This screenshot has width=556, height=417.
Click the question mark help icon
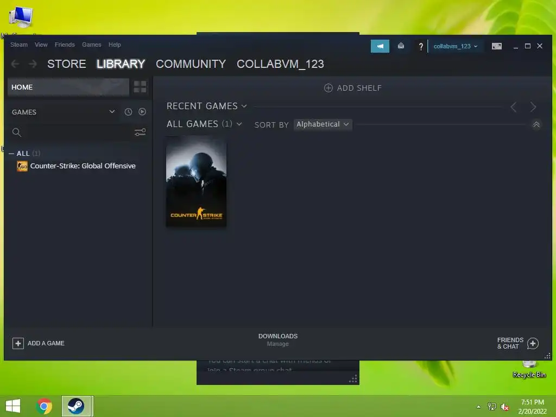[x=421, y=47]
